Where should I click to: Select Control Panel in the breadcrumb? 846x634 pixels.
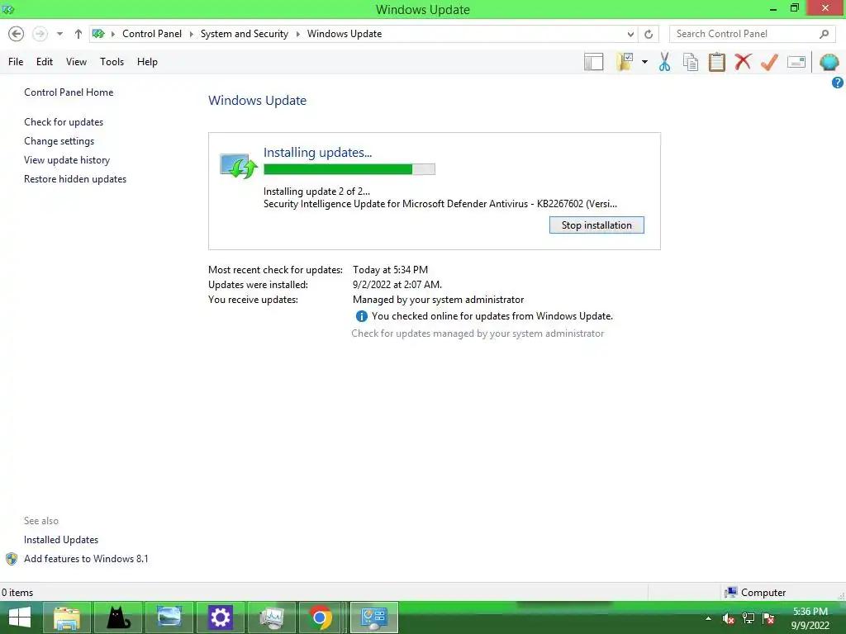(x=152, y=34)
